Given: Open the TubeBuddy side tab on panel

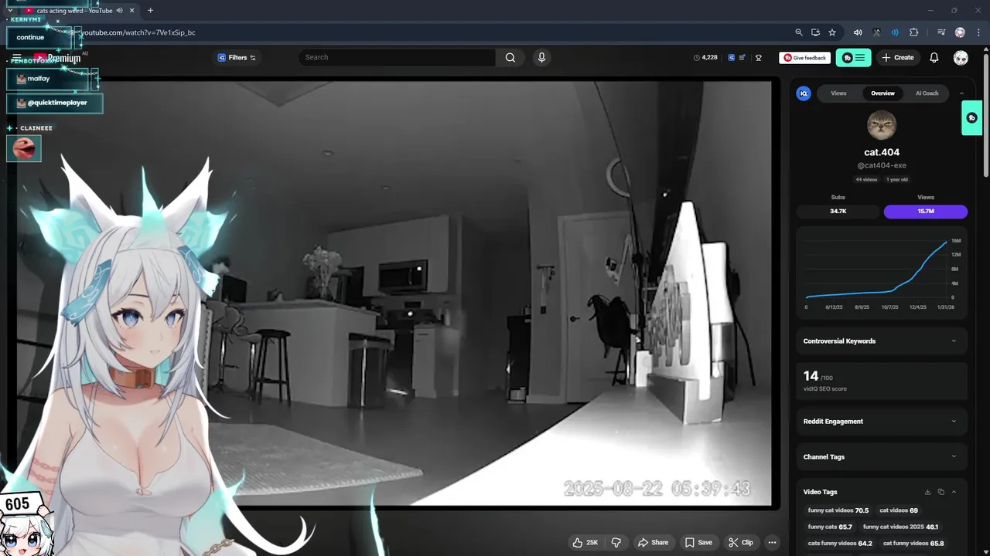Looking at the screenshot, I should click(x=972, y=118).
